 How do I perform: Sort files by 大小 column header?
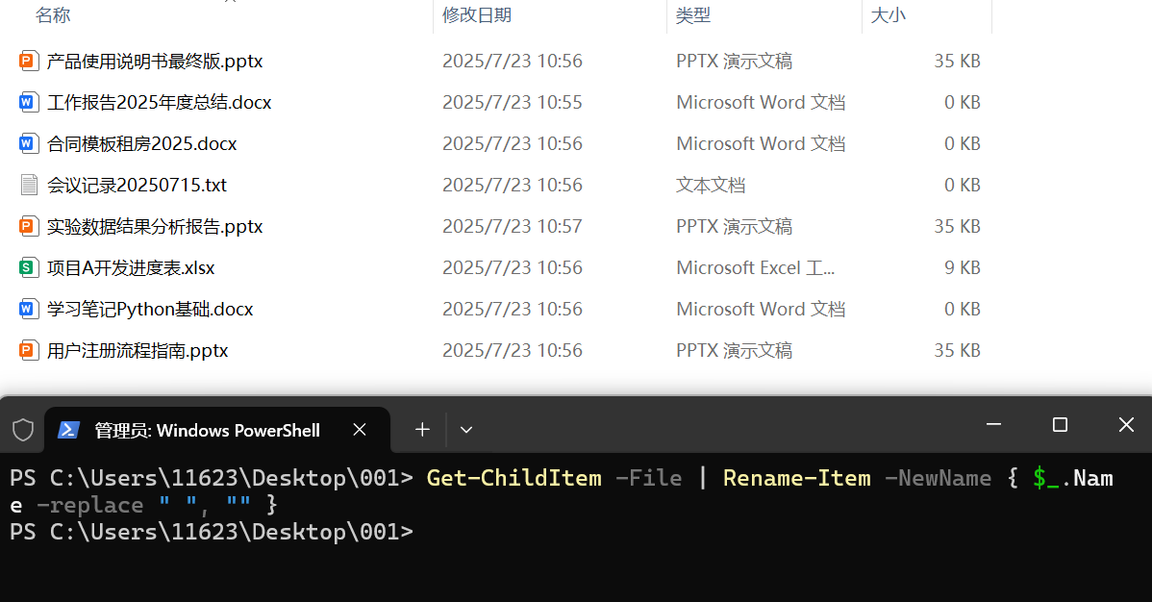click(x=888, y=15)
